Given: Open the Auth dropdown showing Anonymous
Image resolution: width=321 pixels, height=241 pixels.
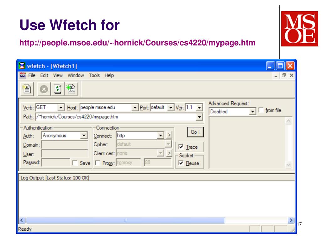Looking at the screenshot, I should click(84, 136).
